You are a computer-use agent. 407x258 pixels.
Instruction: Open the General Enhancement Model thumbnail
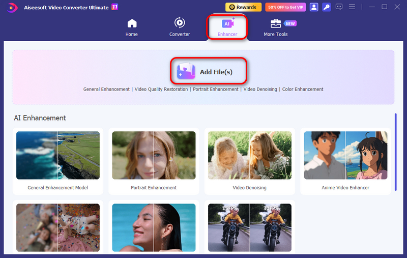click(58, 155)
